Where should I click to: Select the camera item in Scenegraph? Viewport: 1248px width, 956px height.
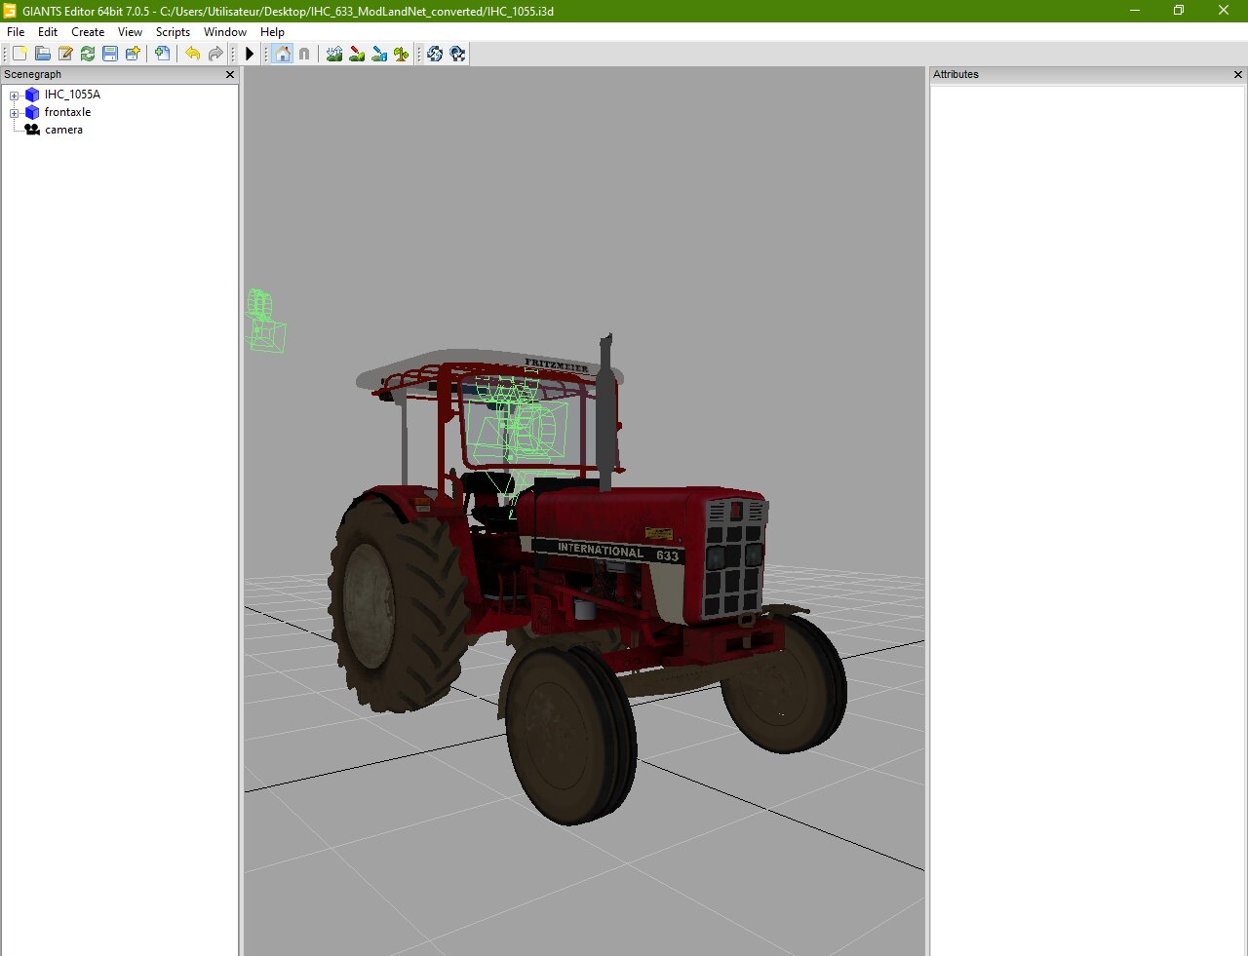[x=63, y=130]
